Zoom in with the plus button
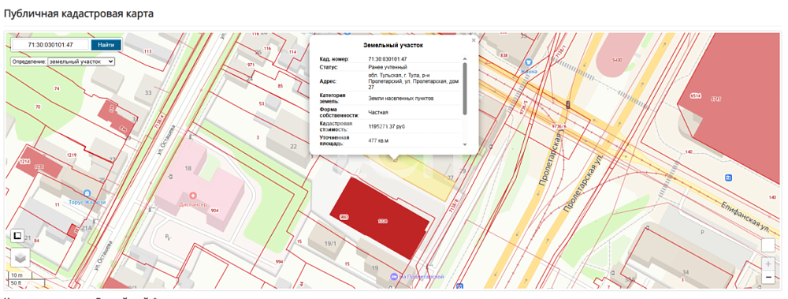Viewport: 788px width, 299px height. [x=768, y=263]
